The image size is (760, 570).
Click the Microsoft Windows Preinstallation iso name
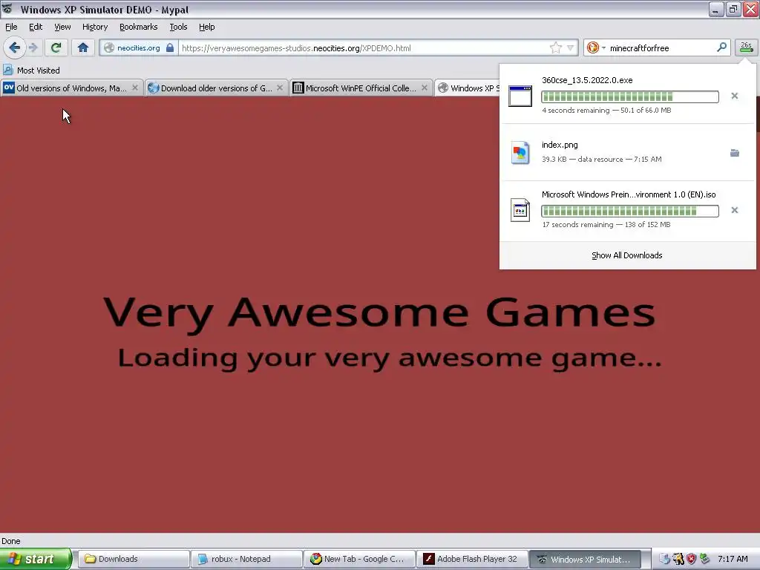pyautogui.click(x=629, y=194)
